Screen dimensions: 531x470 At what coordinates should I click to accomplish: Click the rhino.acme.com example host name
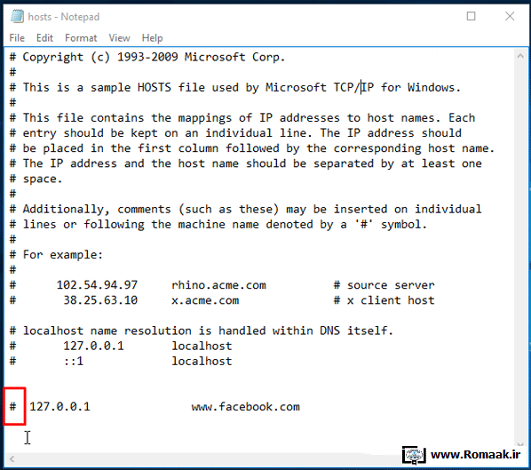coord(218,285)
